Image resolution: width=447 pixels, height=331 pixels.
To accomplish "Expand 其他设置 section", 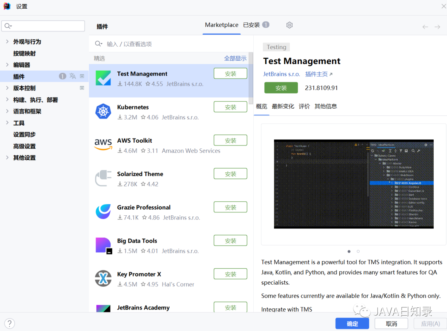I will tap(7, 157).
